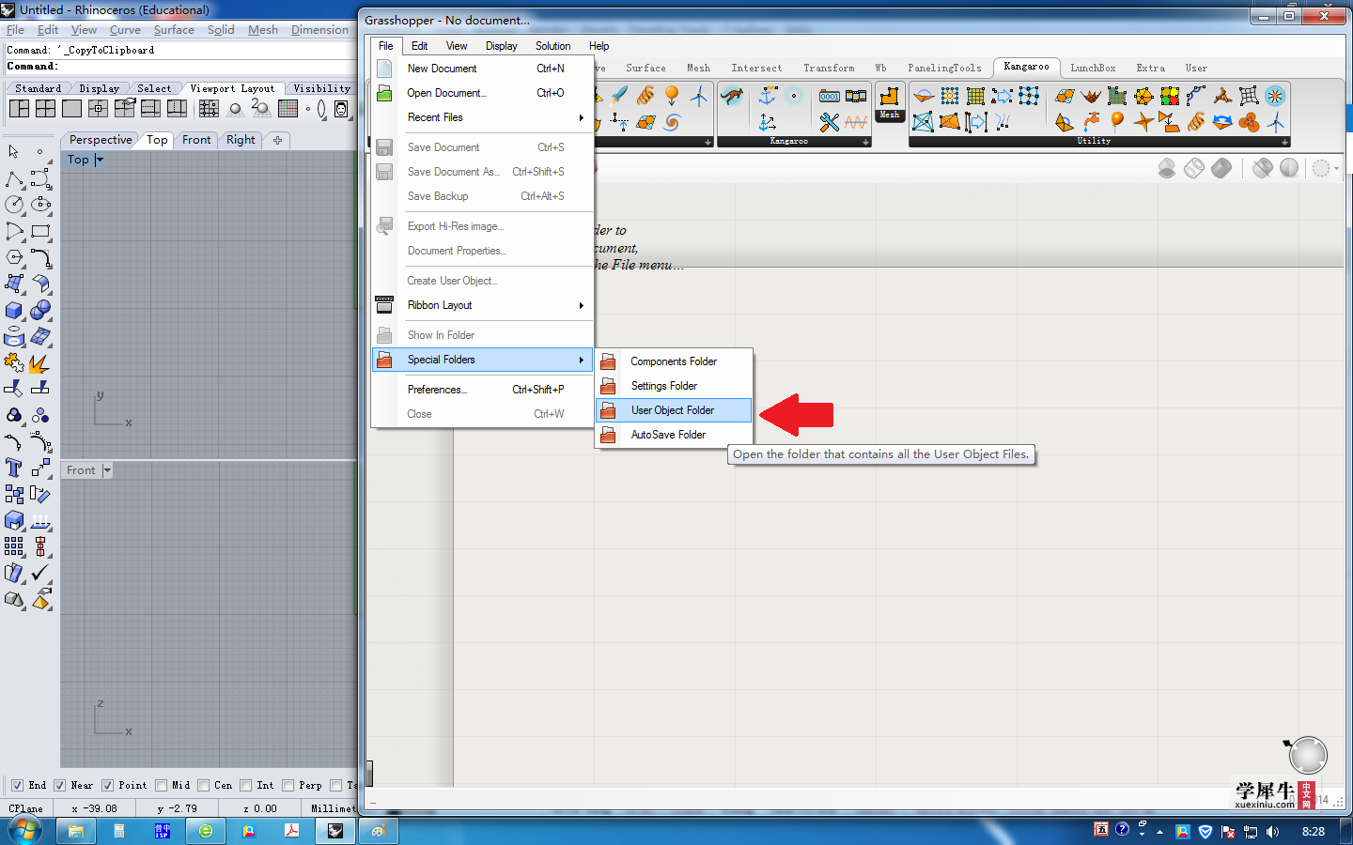Click Grasshopper shaded preview sphere icon
Viewport: 1353px width, 845px height.
tap(1289, 167)
